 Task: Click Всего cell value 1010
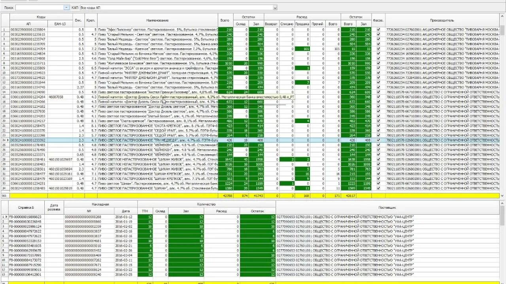click(x=226, y=63)
